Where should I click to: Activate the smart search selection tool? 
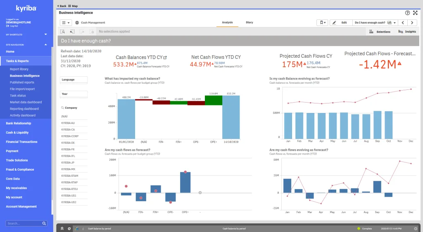coord(62,31)
